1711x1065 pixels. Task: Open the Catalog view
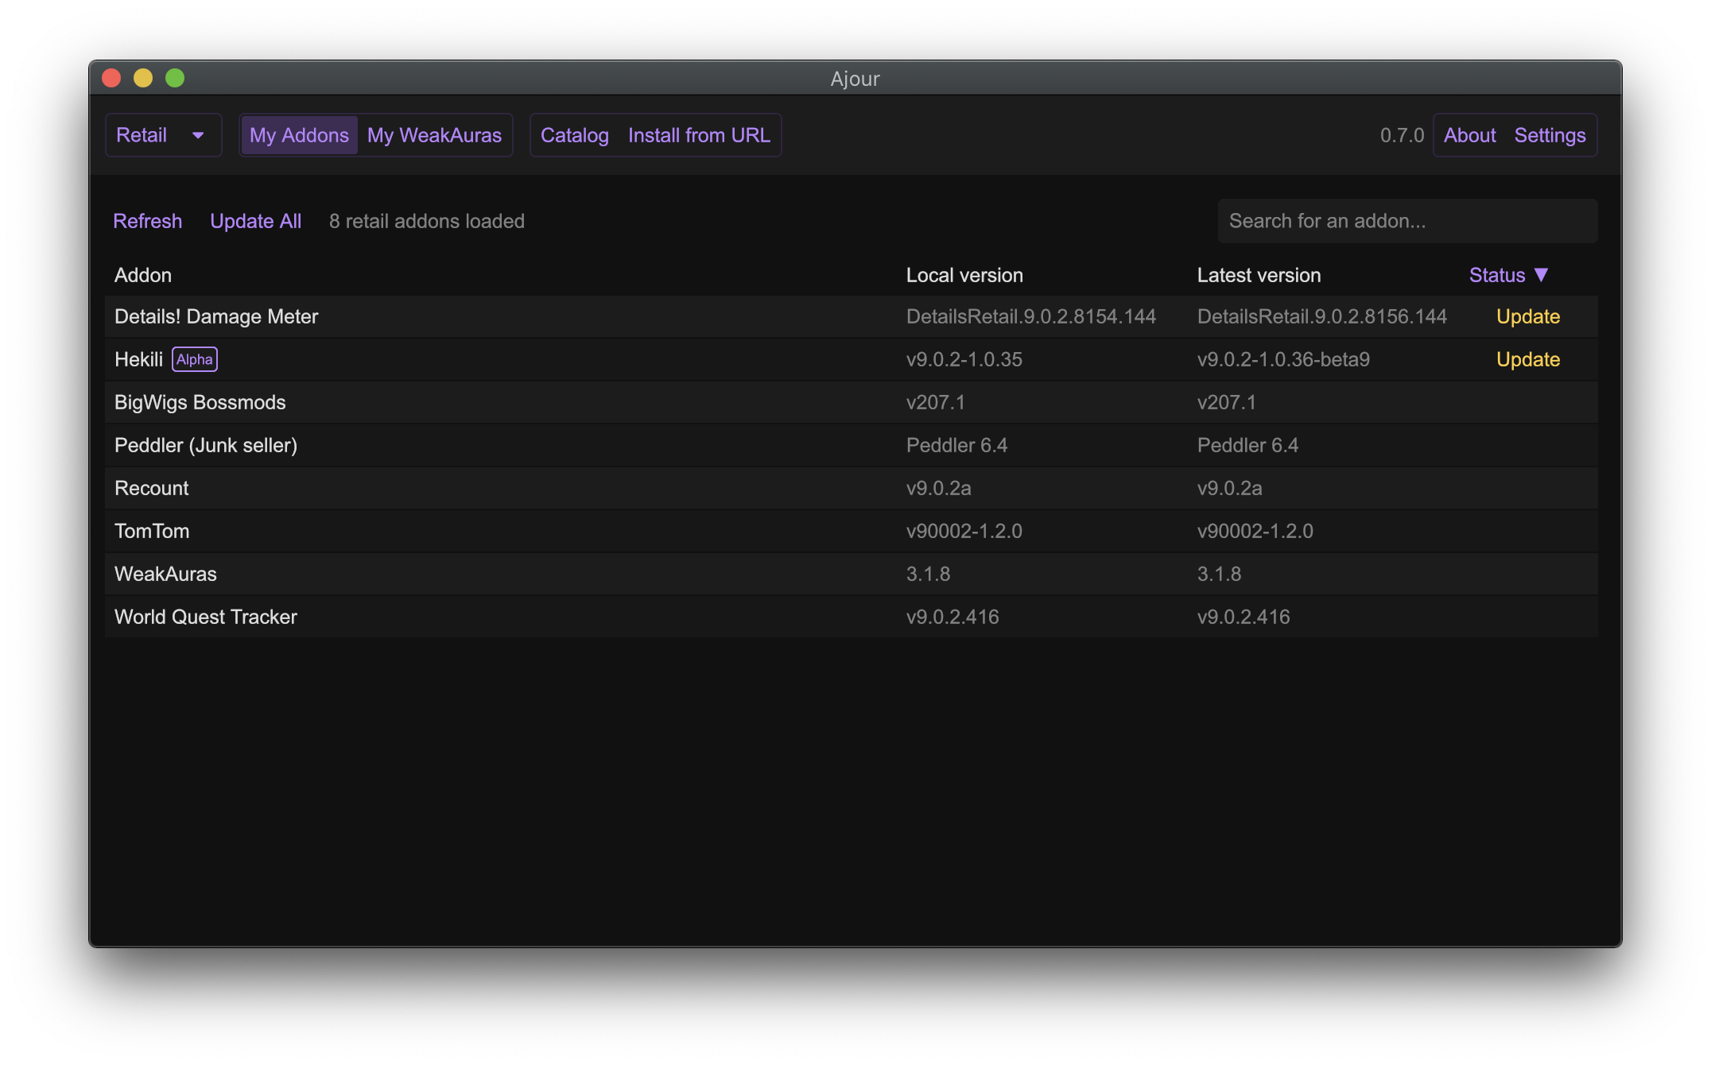pyautogui.click(x=574, y=135)
